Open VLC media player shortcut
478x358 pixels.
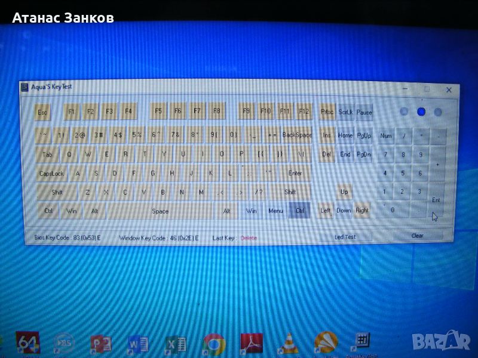(x=289, y=344)
